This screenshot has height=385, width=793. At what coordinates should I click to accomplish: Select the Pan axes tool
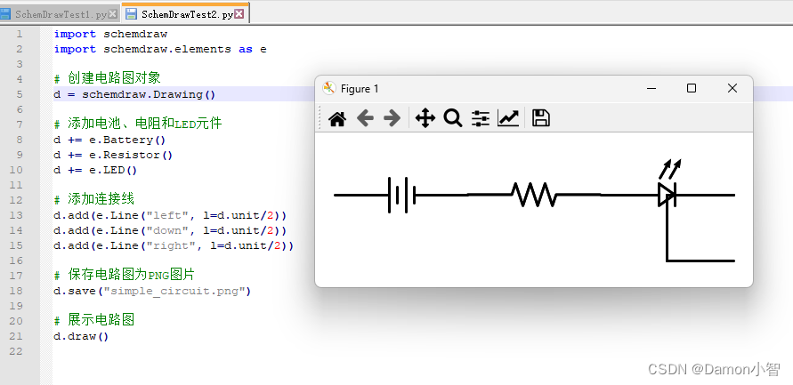coord(425,119)
